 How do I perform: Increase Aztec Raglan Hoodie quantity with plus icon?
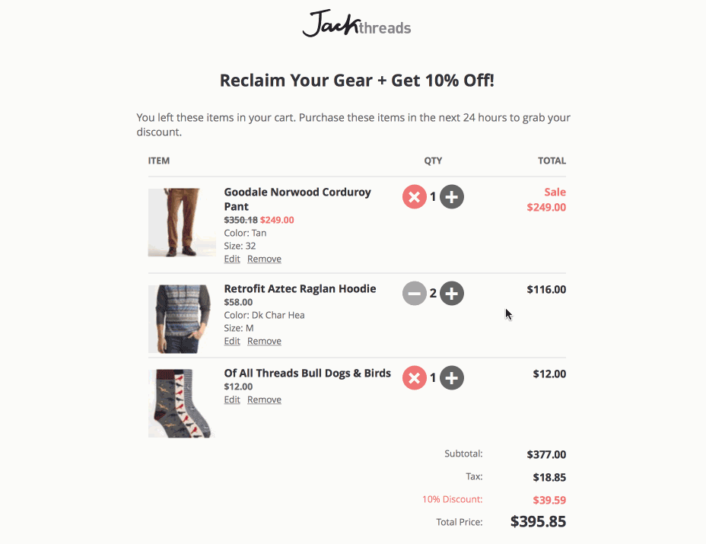point(452,293)
